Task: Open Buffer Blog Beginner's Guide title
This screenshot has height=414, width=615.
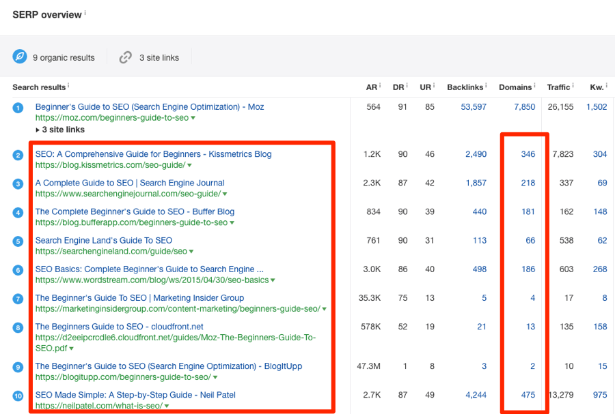Action: [135, 211]
